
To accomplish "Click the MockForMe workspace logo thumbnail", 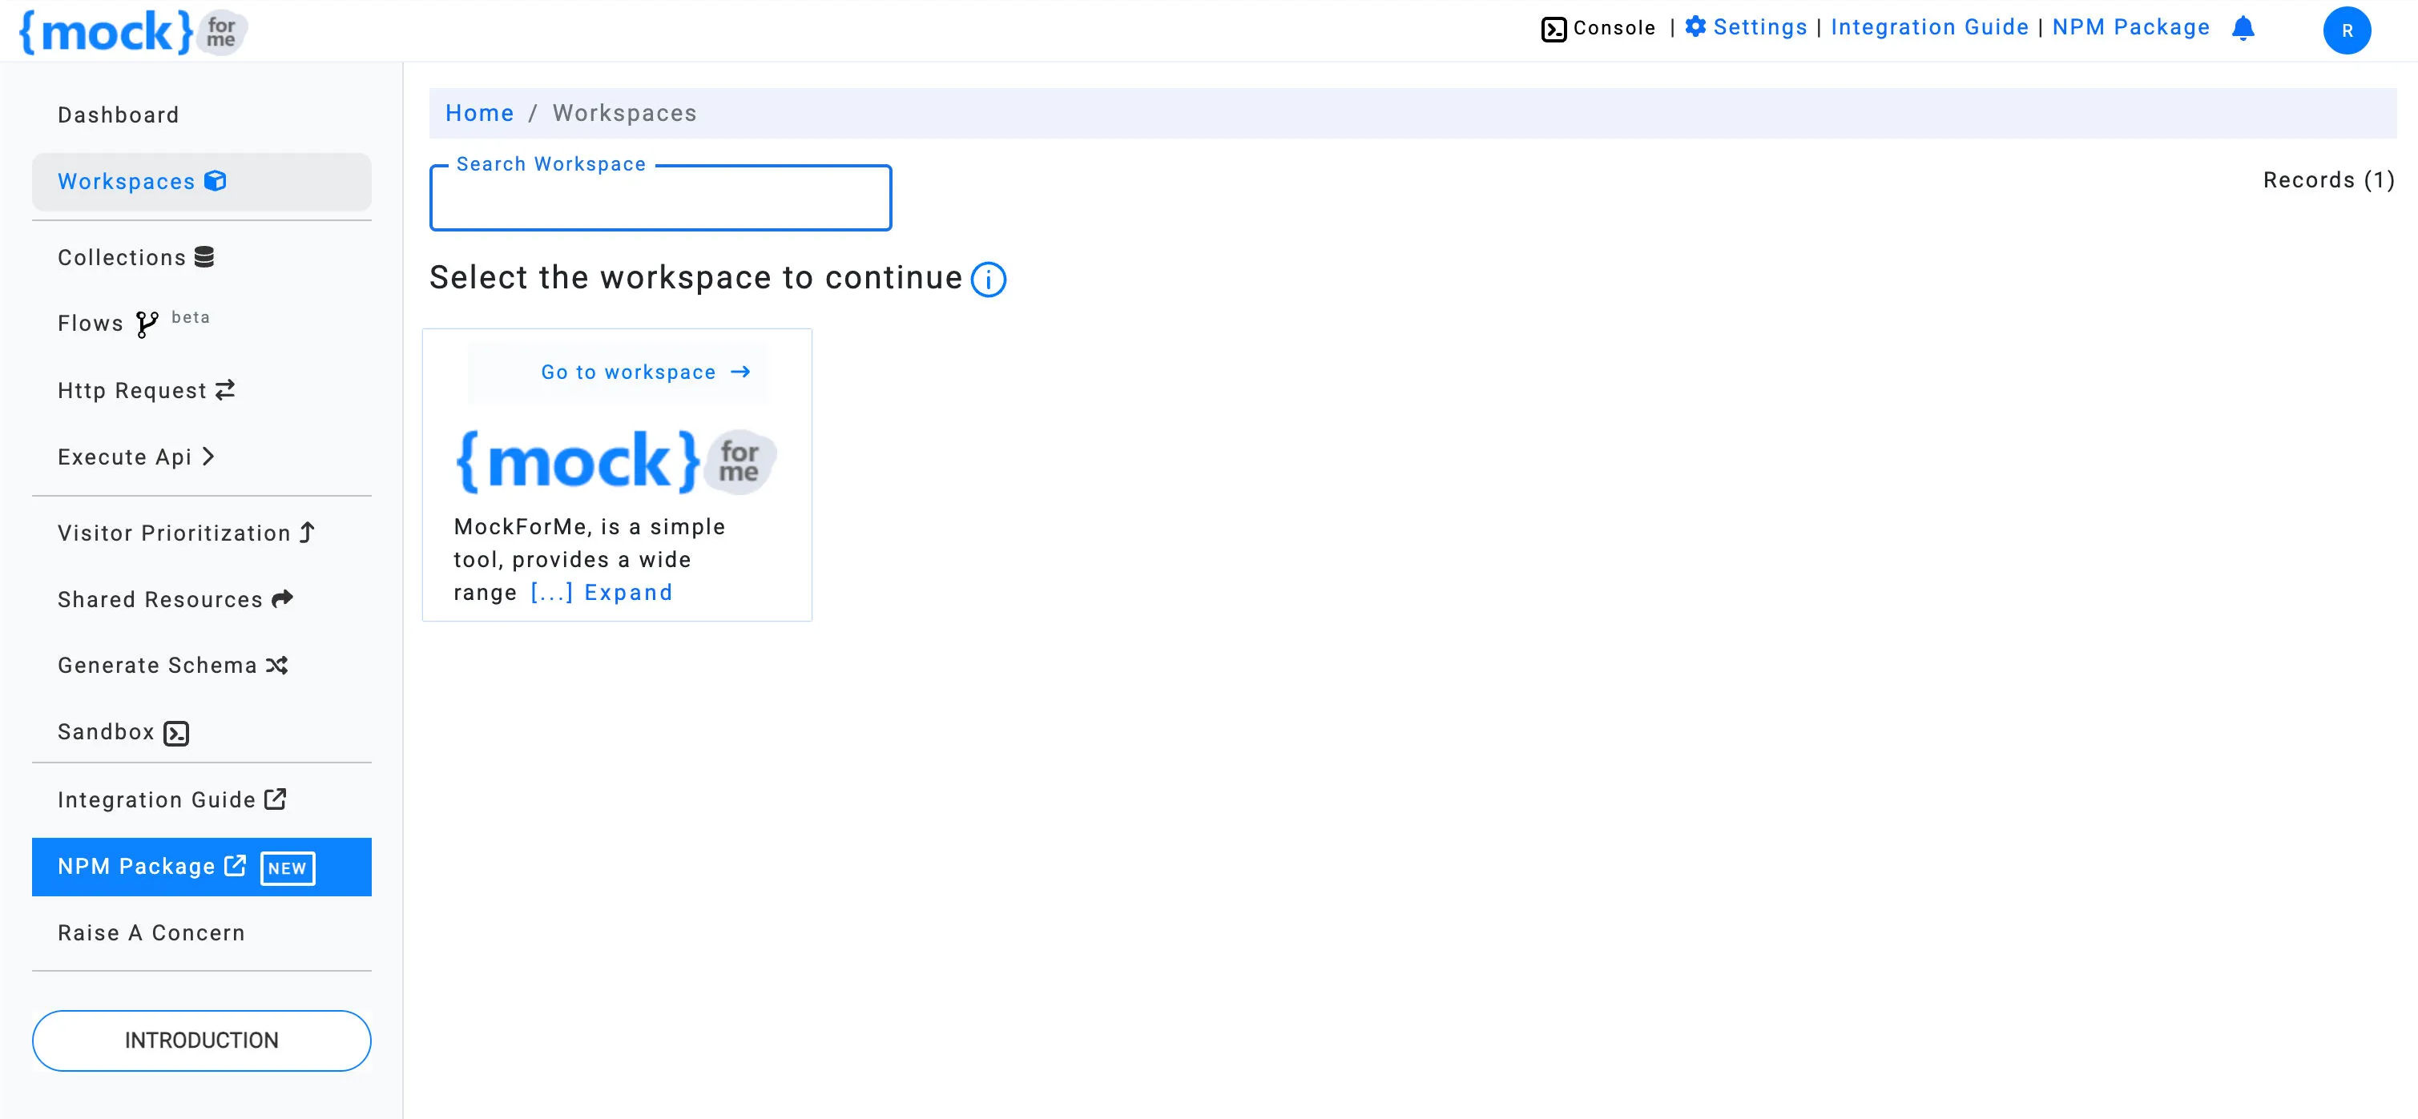I will pos(617,461).
